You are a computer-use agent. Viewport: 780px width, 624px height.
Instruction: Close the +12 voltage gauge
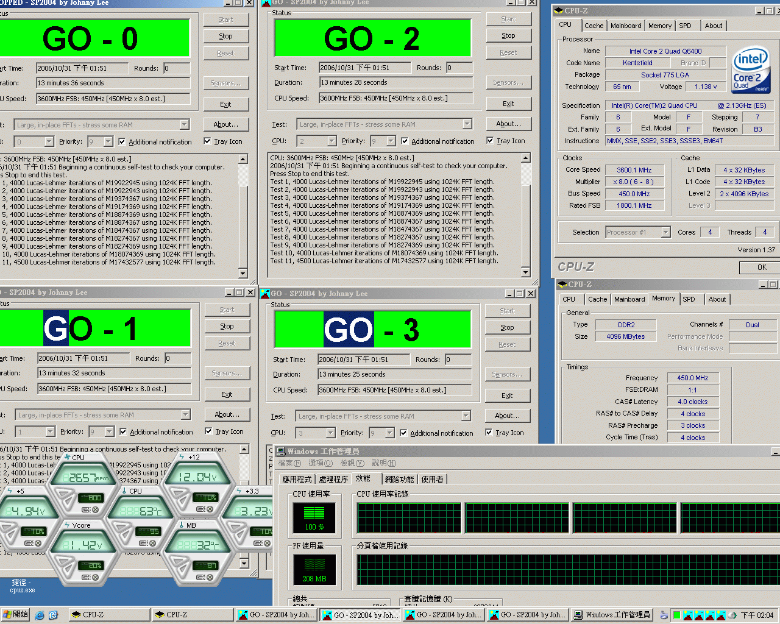point(210,509)
